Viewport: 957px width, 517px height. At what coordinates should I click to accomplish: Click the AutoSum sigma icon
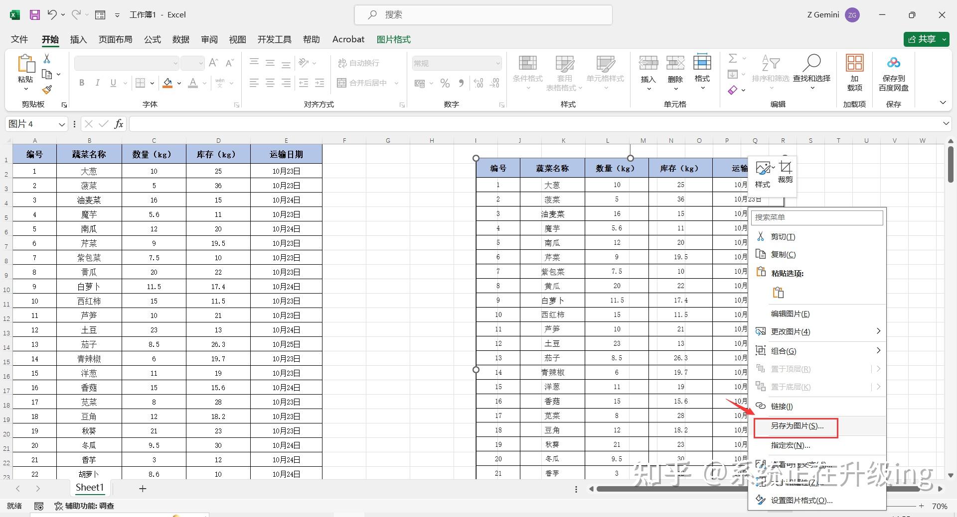pos(733,59)
